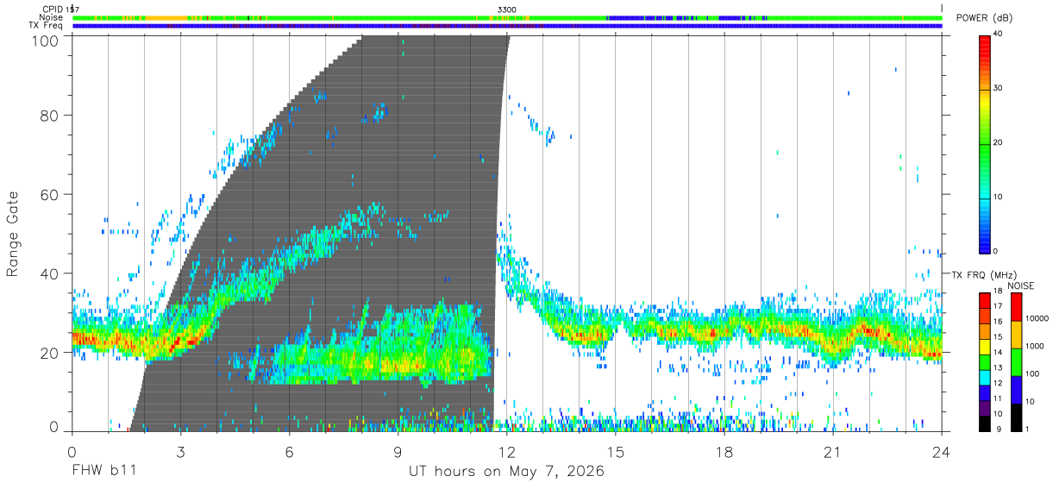Click the 10000 label on noise scale
Screen dimensions: 1059x489
coord(1037,318)
